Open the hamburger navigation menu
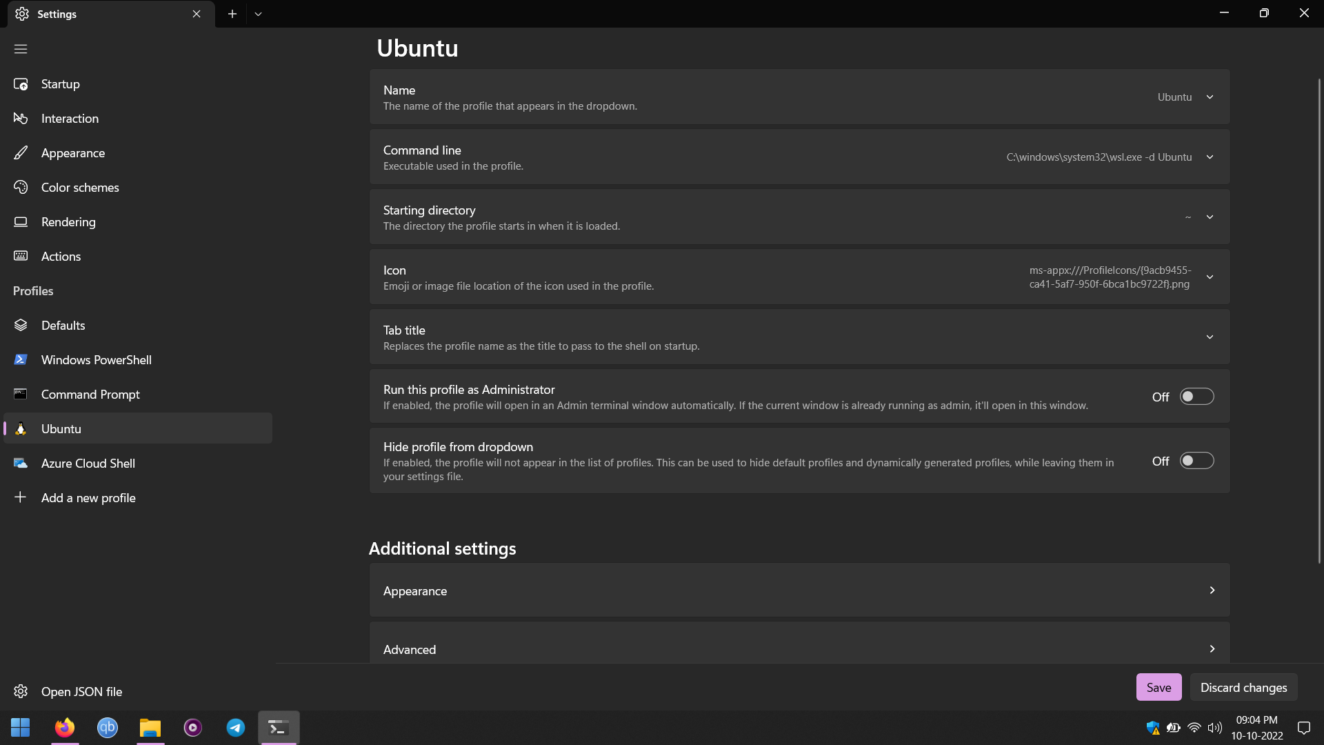This screenshot has height=745, width=1324. 20,49
